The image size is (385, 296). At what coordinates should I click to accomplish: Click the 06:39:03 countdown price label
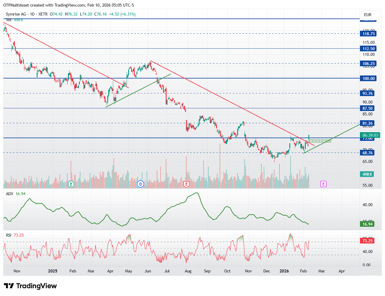370,135
